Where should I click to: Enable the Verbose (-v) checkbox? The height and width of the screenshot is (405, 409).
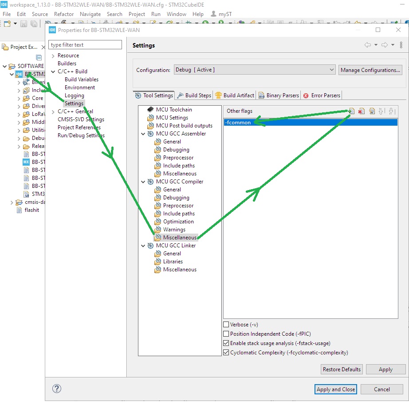[x=226, y=325]
